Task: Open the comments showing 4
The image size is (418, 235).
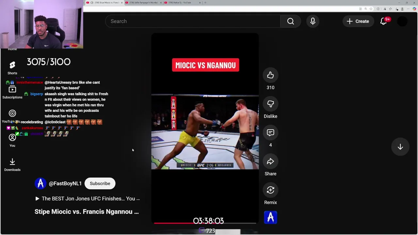Action: (x=270, y=133)
